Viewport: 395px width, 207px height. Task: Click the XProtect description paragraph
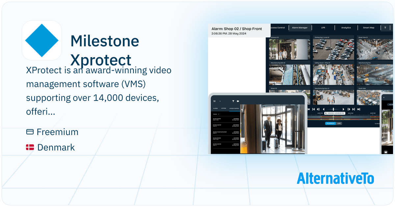pyautogui.click(x=99, y=91)
